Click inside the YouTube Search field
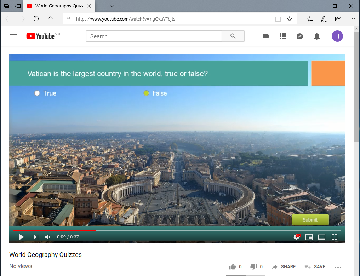 pyautogui.click(x=154, y=36)
